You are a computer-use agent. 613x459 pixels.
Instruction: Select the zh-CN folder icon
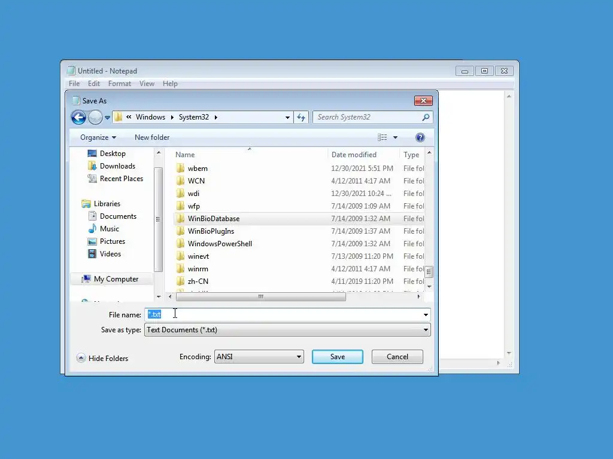click(180, 281)
